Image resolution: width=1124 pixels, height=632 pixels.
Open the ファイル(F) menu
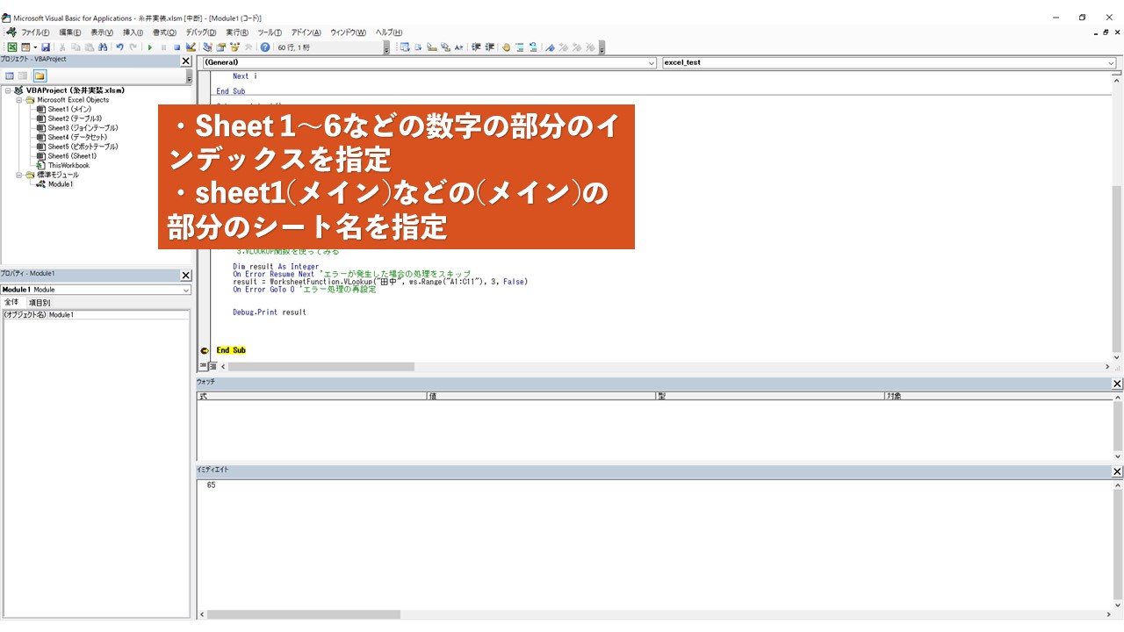pyautogui.click(x=35, y=32)
